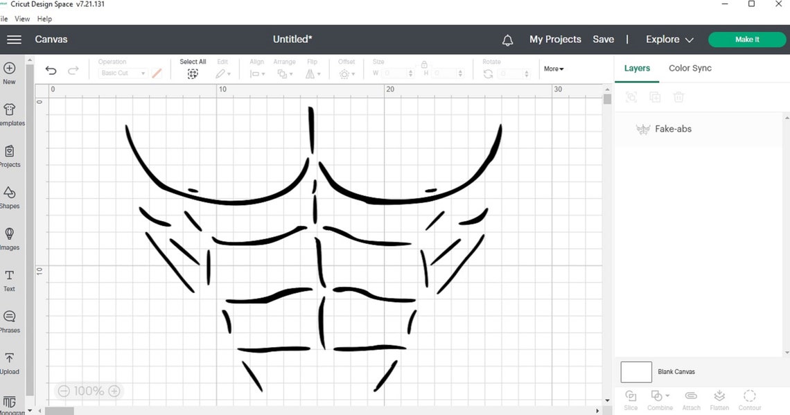This screenshot has height=415, width=790.
Task: Click the Make It button
Action: (x=747, y=39)
